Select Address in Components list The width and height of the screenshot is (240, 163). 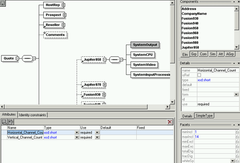tap(189, 9)
